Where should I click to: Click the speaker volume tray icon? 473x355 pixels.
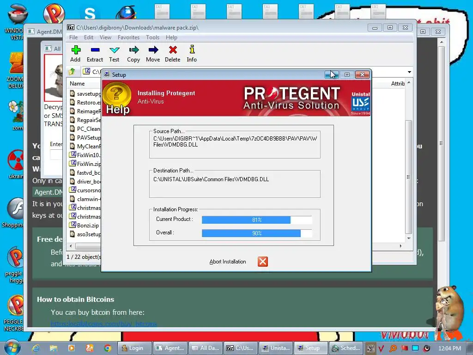tap(426, 349)
